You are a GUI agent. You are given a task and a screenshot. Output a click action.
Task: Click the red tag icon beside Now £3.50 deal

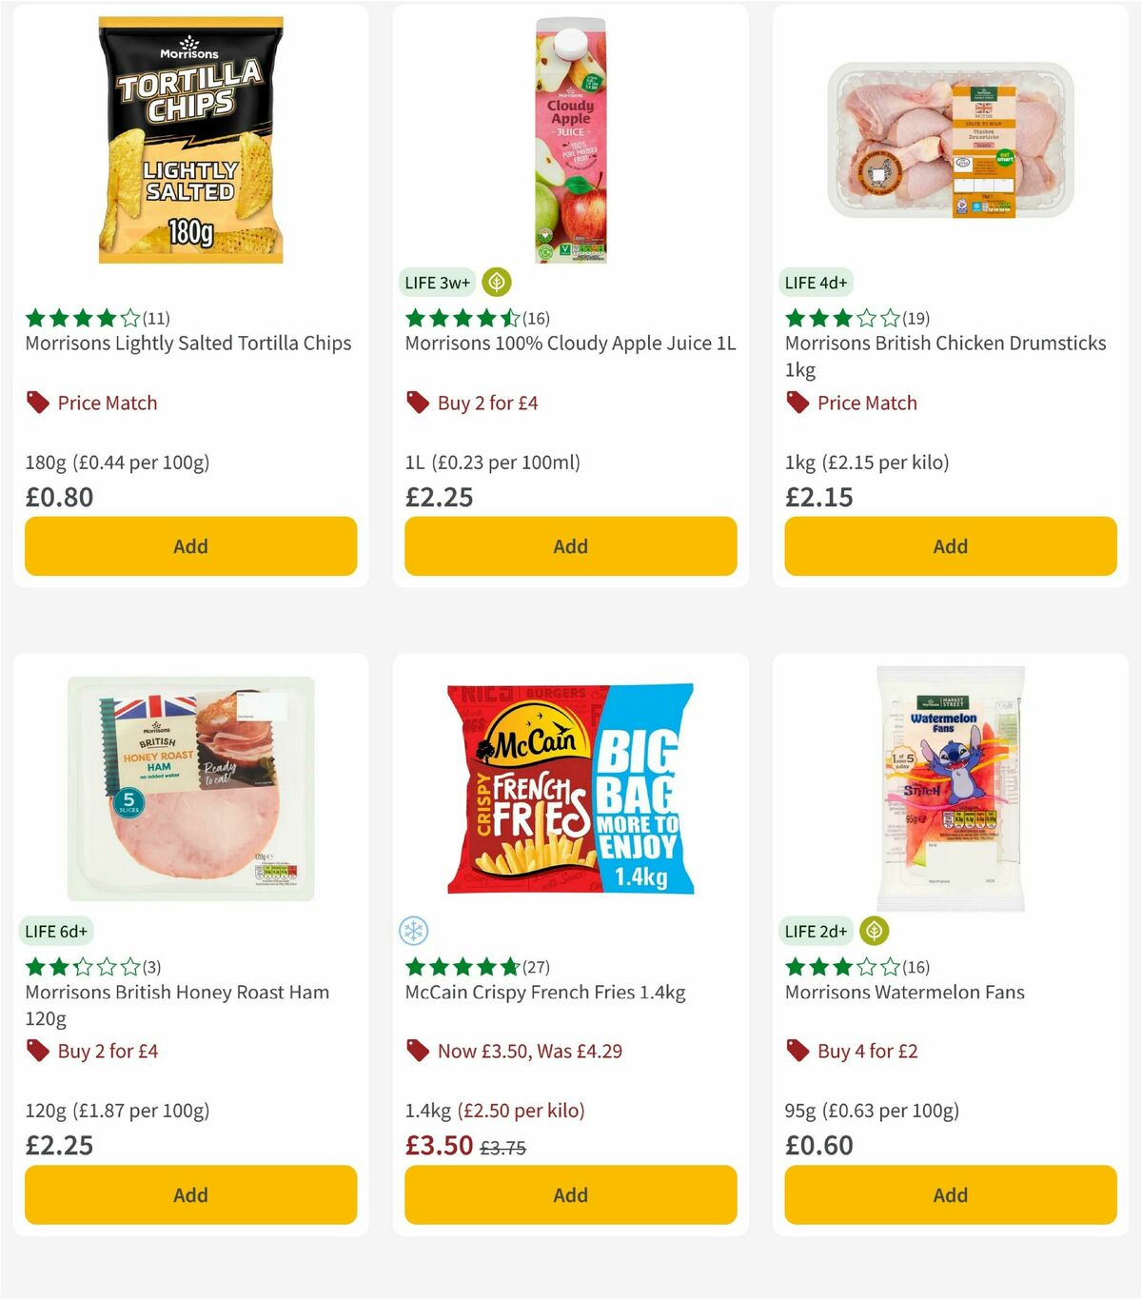(x=417, y=1051)
